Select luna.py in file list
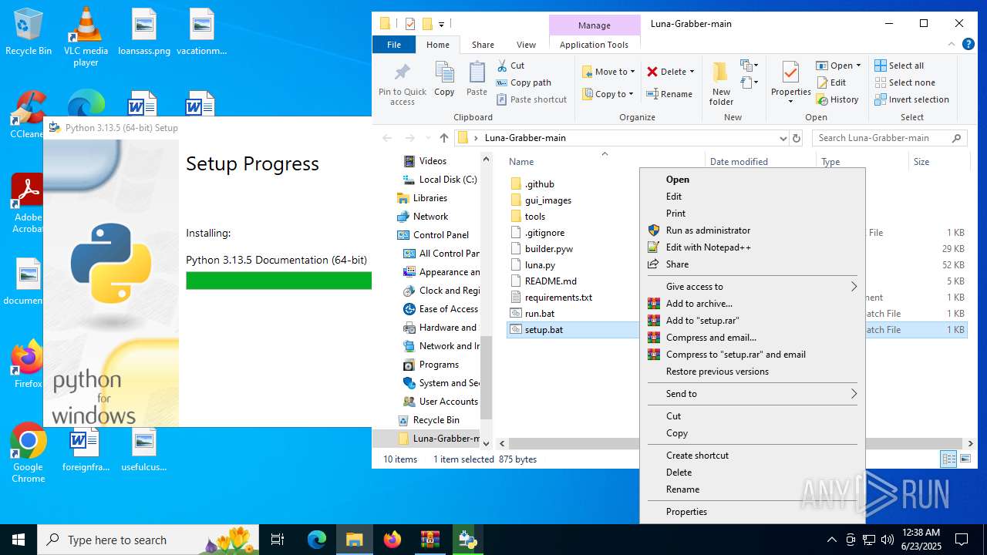The width and height of the screenshot is (987, 555). 540,265
